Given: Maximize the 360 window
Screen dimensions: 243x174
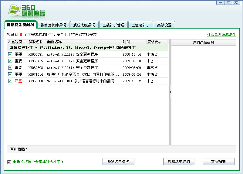Looking at the screenshot, I should 228,3.
